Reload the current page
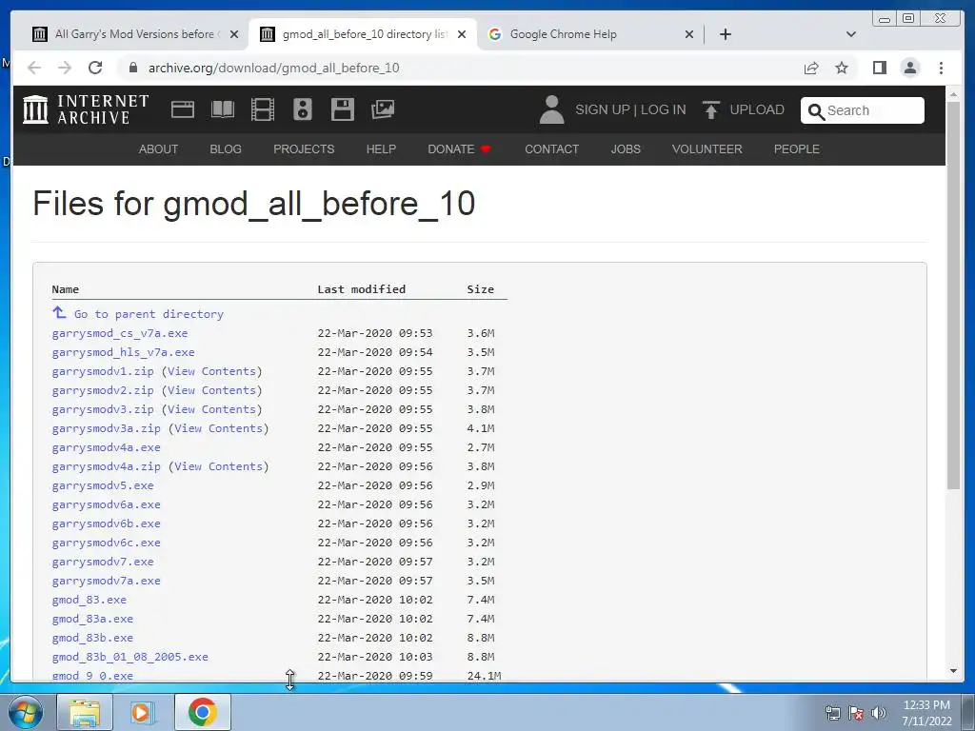 (95, 68)
